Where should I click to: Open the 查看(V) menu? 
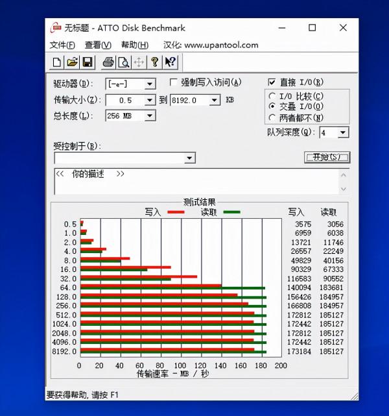[x=98, y=45]
